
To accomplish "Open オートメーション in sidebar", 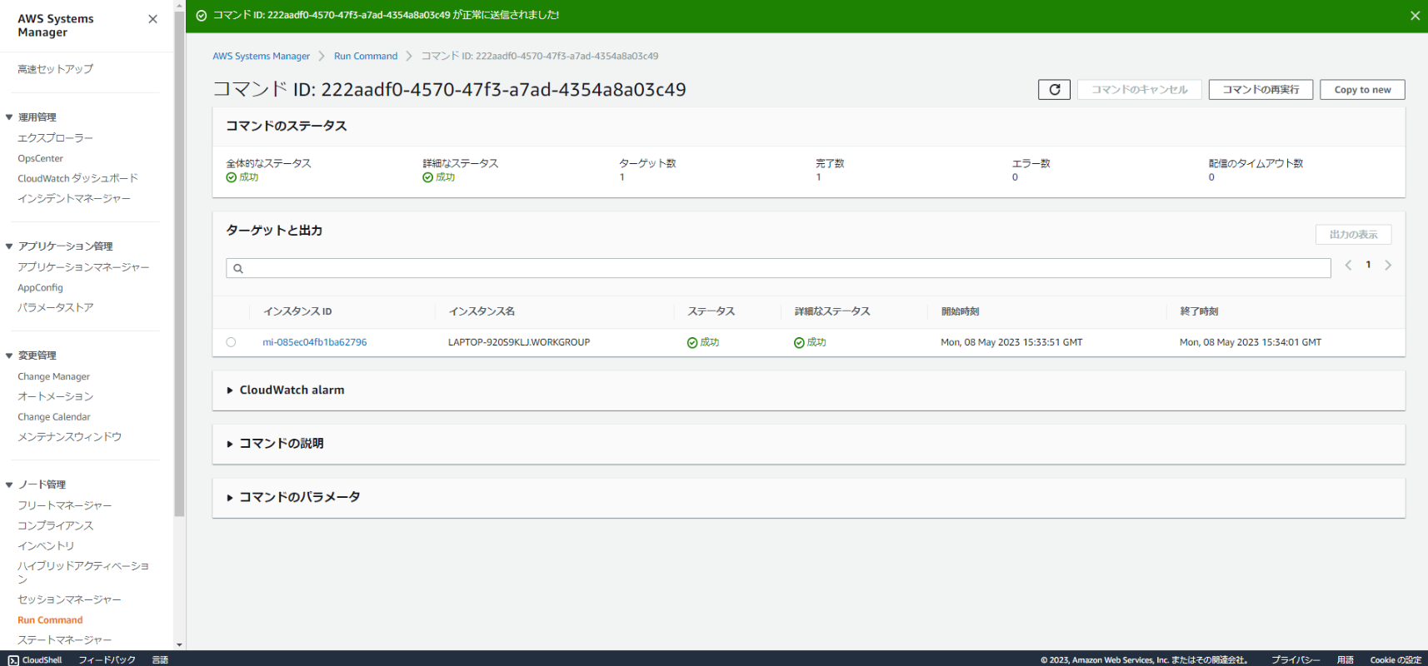I will [x=55, y=396].
